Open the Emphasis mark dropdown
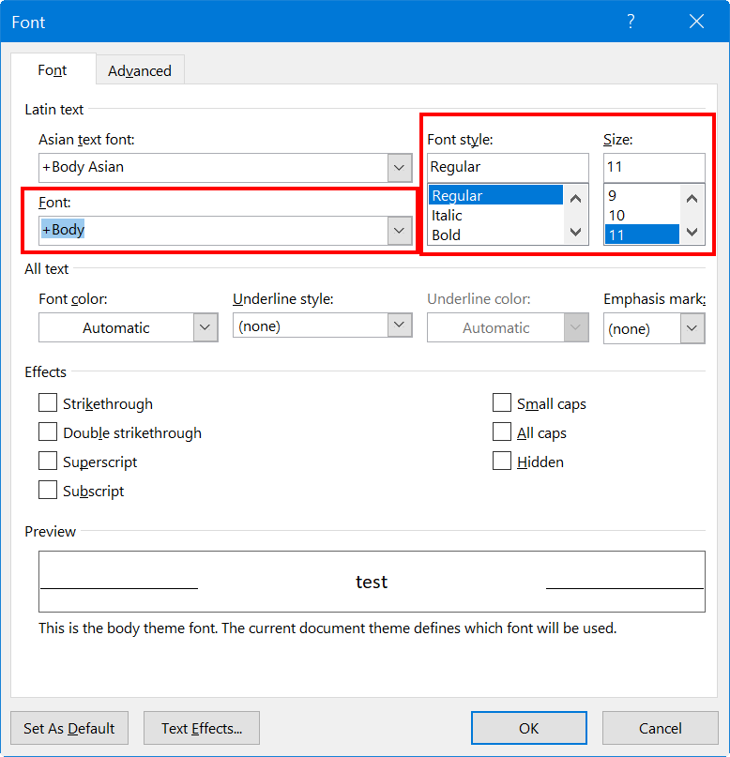Image resolution: width=730 pixels, height=757 pixels. click(x=692, y=328)
